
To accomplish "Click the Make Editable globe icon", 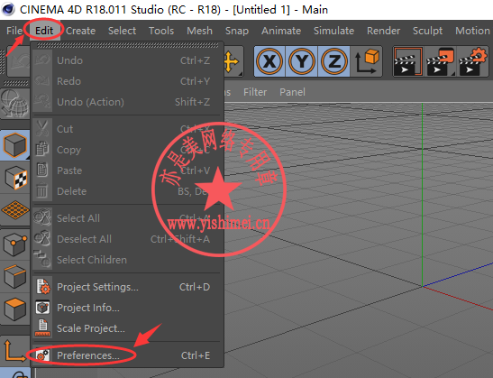I will [14, 104].
